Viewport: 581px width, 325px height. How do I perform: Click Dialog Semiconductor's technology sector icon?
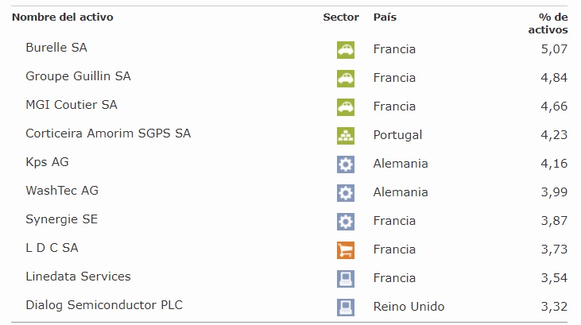tap(345, 307)
